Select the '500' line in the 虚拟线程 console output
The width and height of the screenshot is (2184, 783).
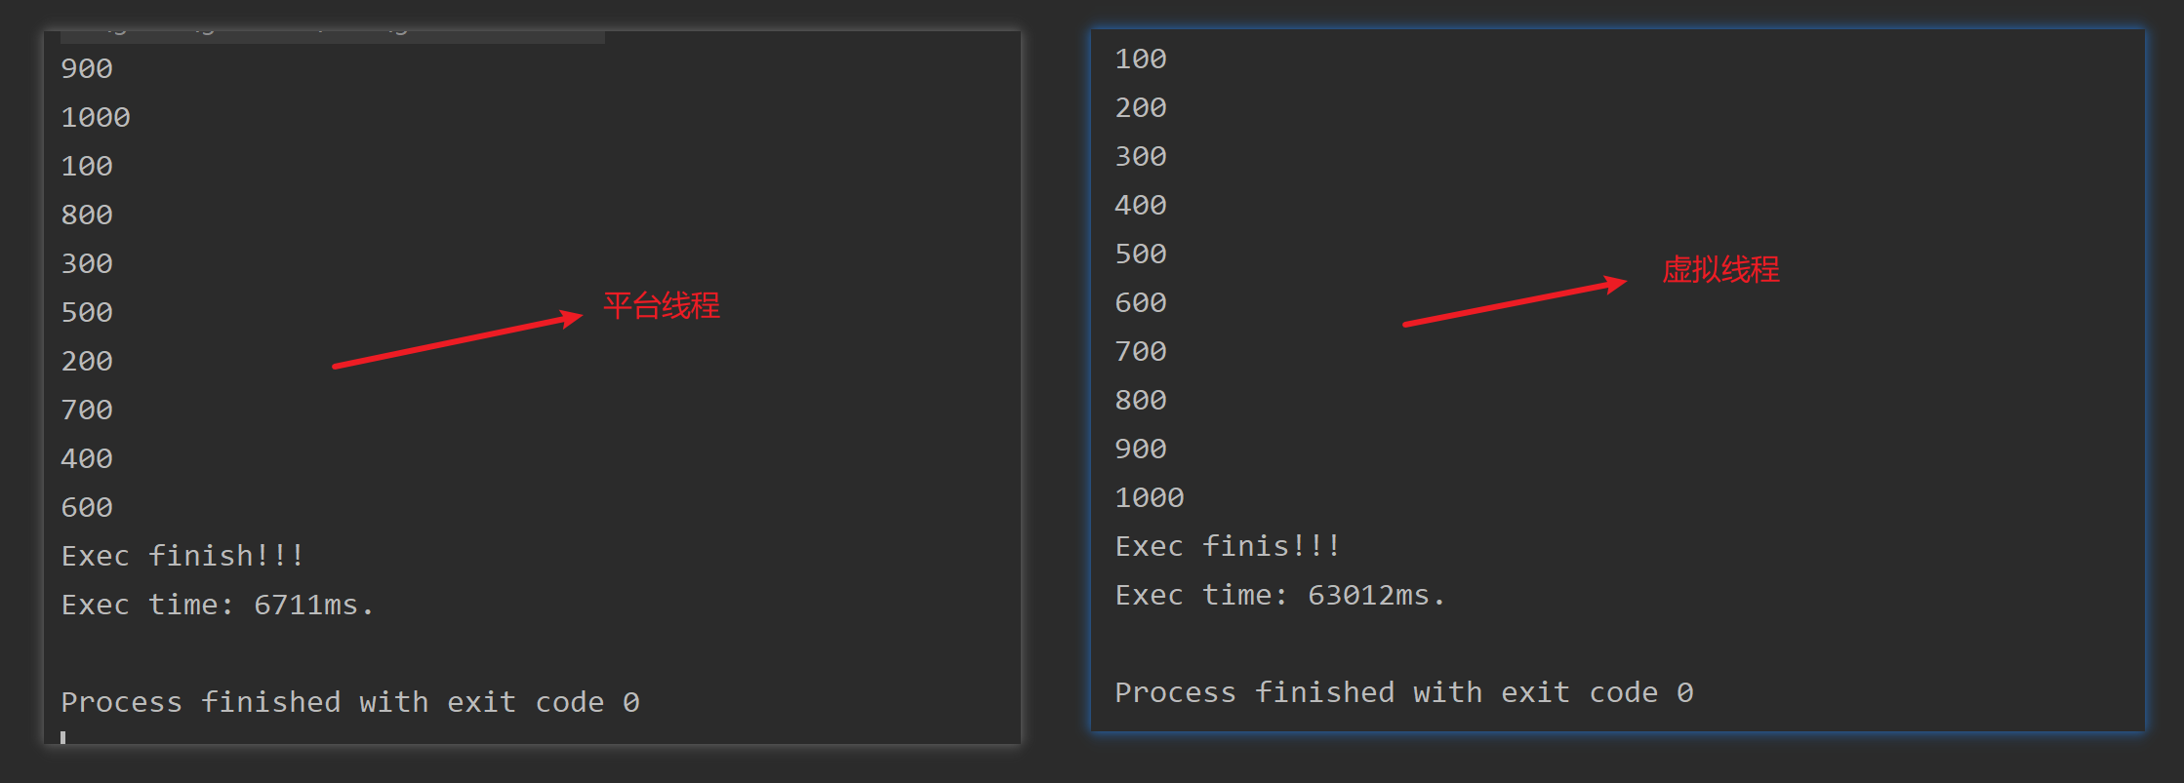(x=1141, y=254)
